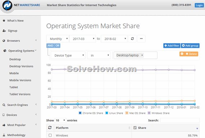The width and height of the screenshot is (205, 138).
Task: Click the globe icon next to Browsers
Action: tap(4, 41)
